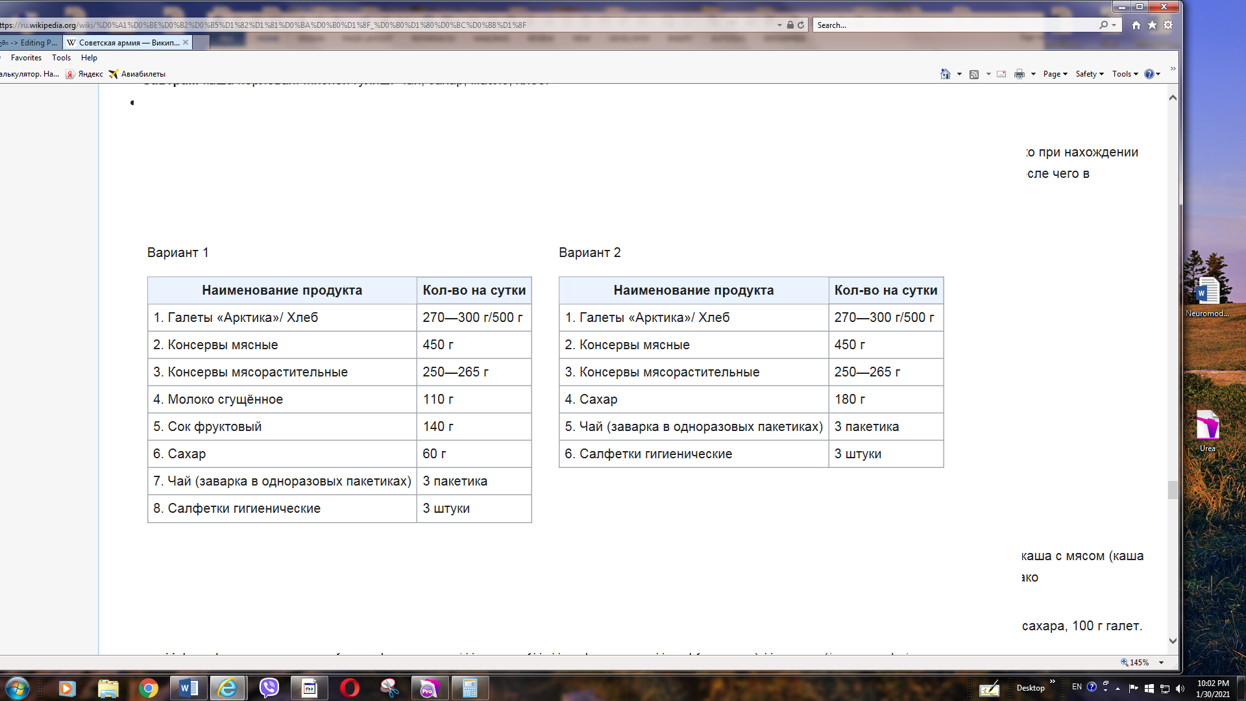Click the Help question mark icon

click(x=1149, y=74)
